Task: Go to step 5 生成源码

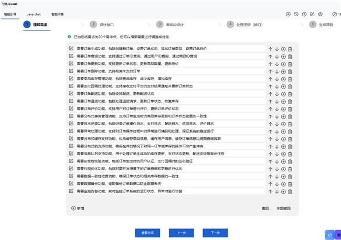Action: pos(321,25)
